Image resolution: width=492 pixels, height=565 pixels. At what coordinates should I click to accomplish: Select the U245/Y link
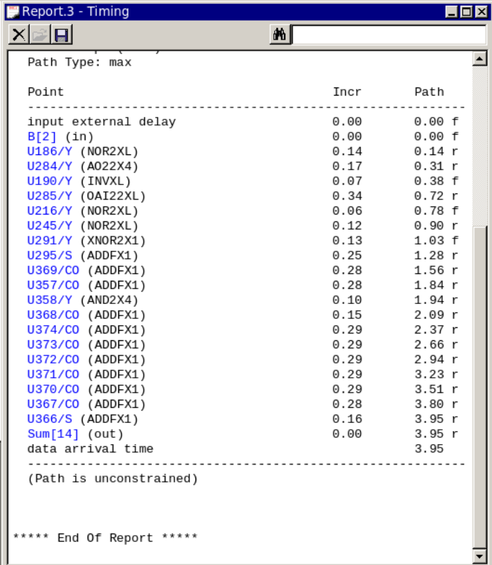pos(50,225)
